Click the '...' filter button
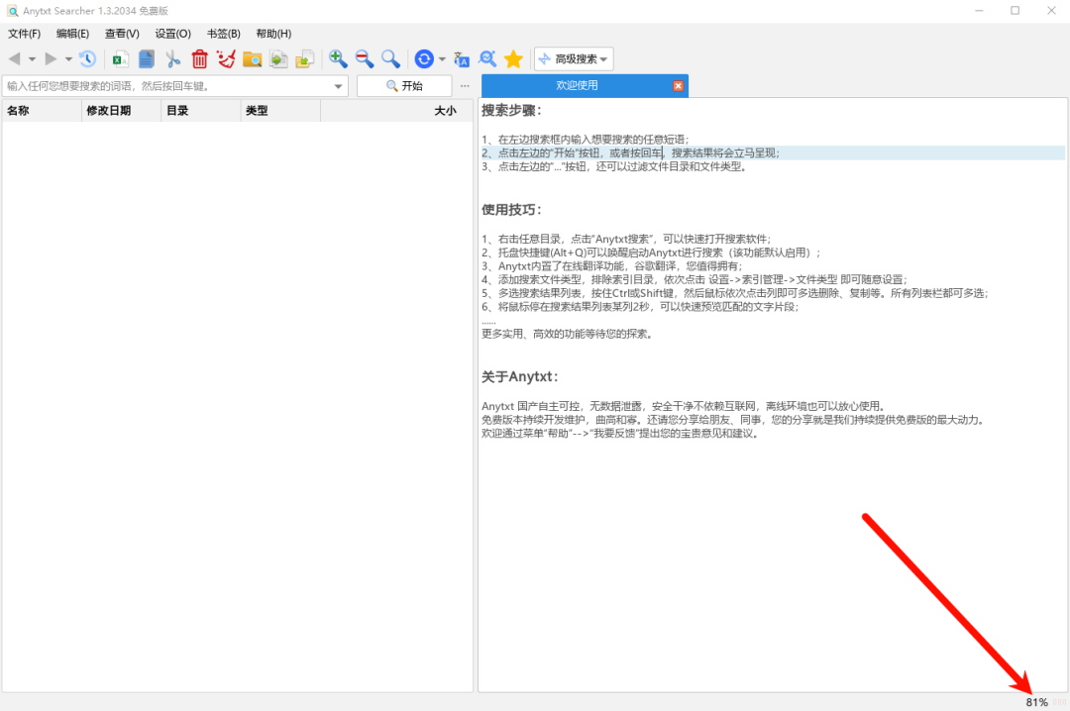The width and height of the screenshot is (1070, 711). pos(465,86)
